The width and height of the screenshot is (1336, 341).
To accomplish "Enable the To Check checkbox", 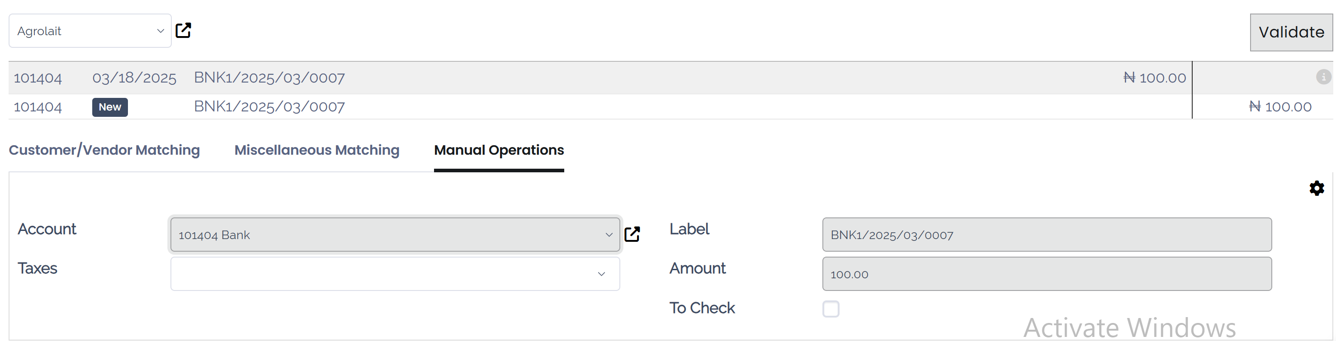I will [x=831, y=309].
